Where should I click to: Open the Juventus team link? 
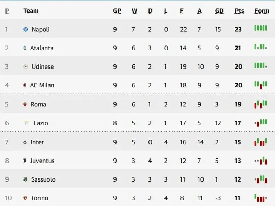pyautogui.click(x=42, y=161)
